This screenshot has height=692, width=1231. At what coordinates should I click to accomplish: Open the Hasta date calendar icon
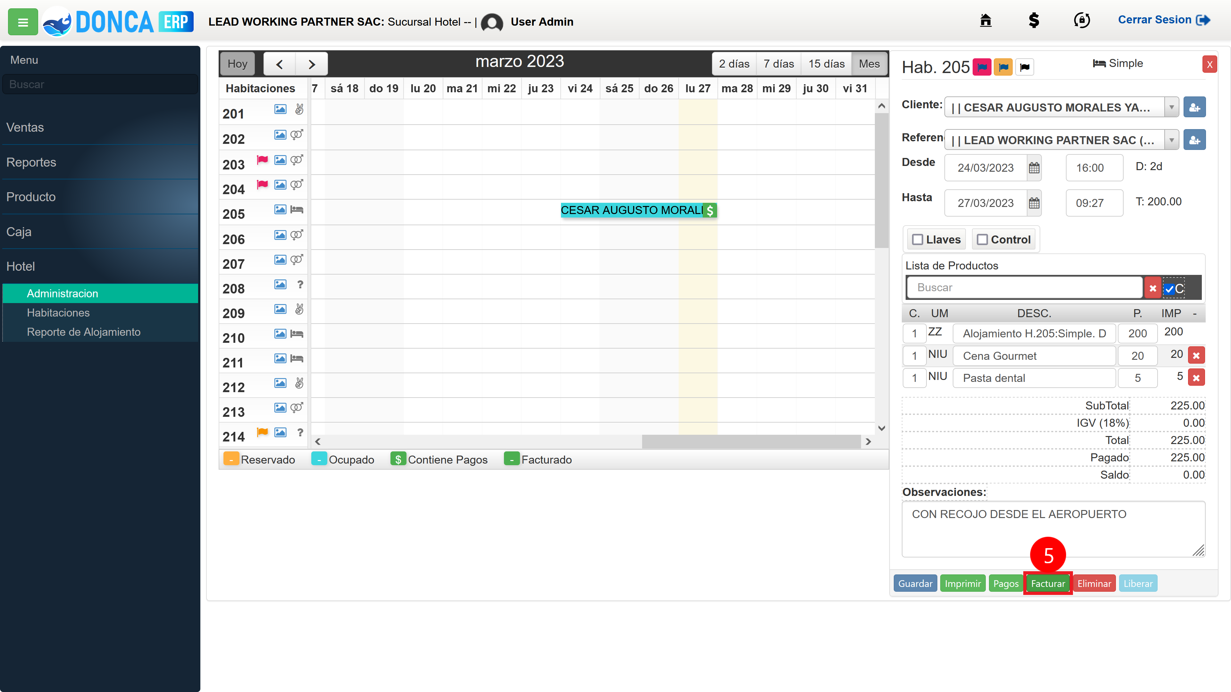[1034, 203]
